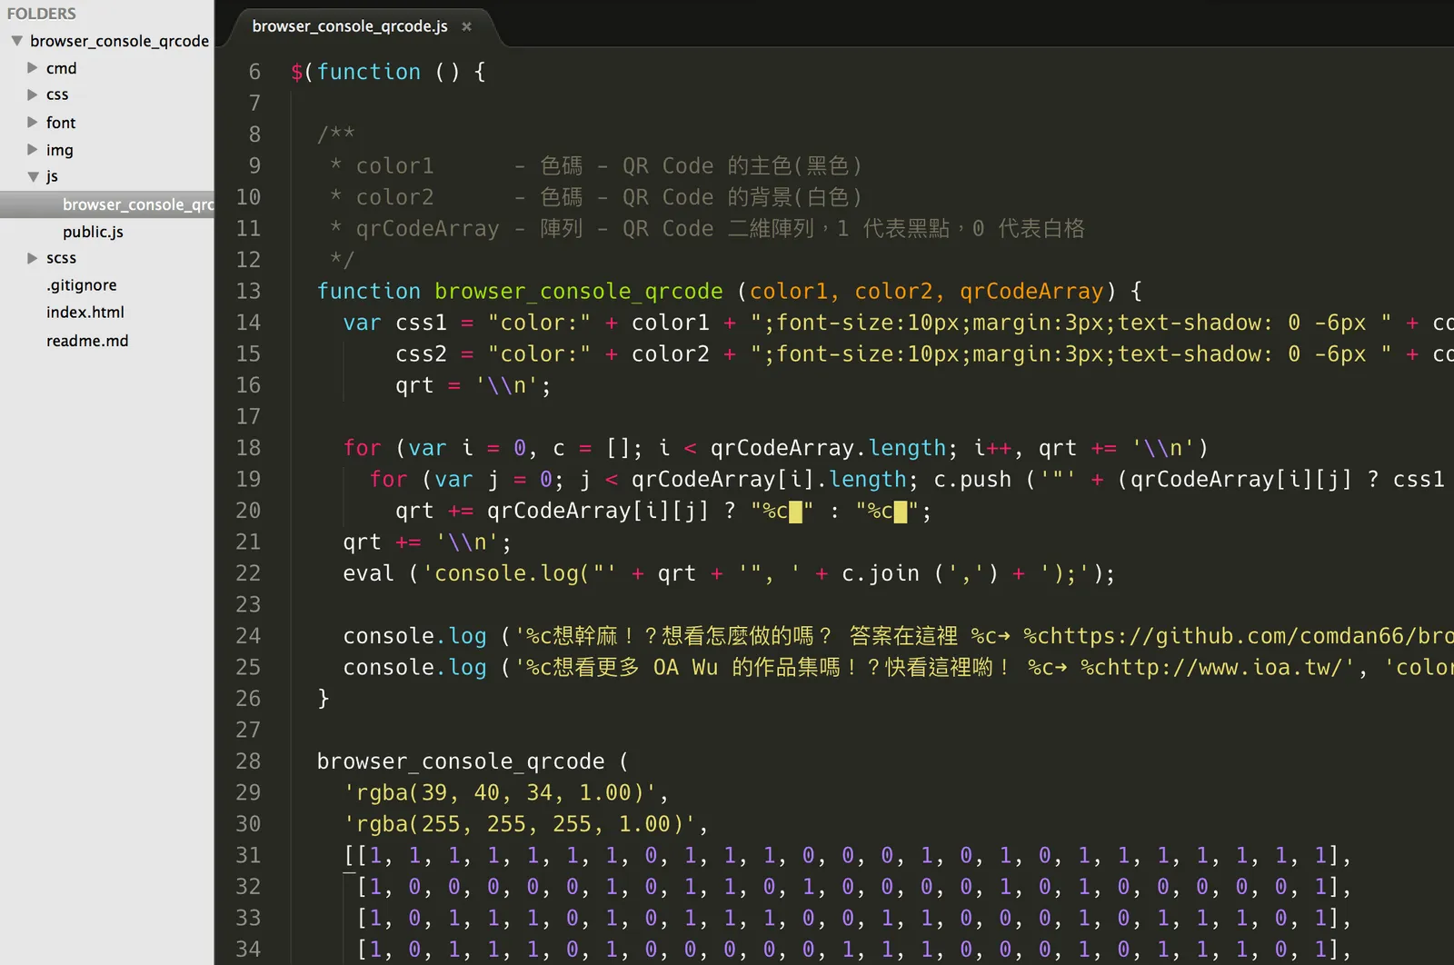The width and height of the screenshot is (1454, 965).
Task: Select the css folder label
Action: tap(57, 95)
